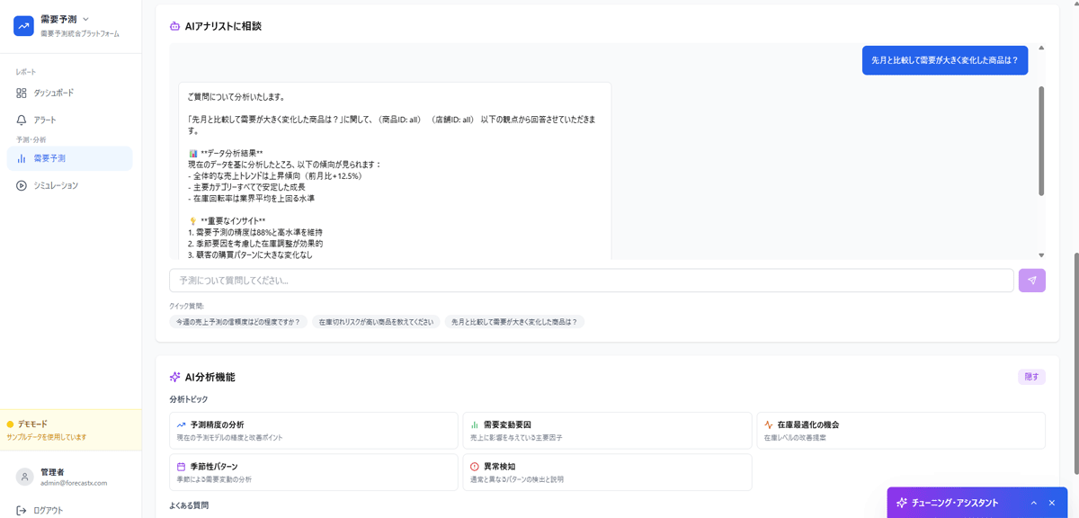Click the alert bell icon
This screenshot has width=1079, height=518.
click(x=22, y=120)
